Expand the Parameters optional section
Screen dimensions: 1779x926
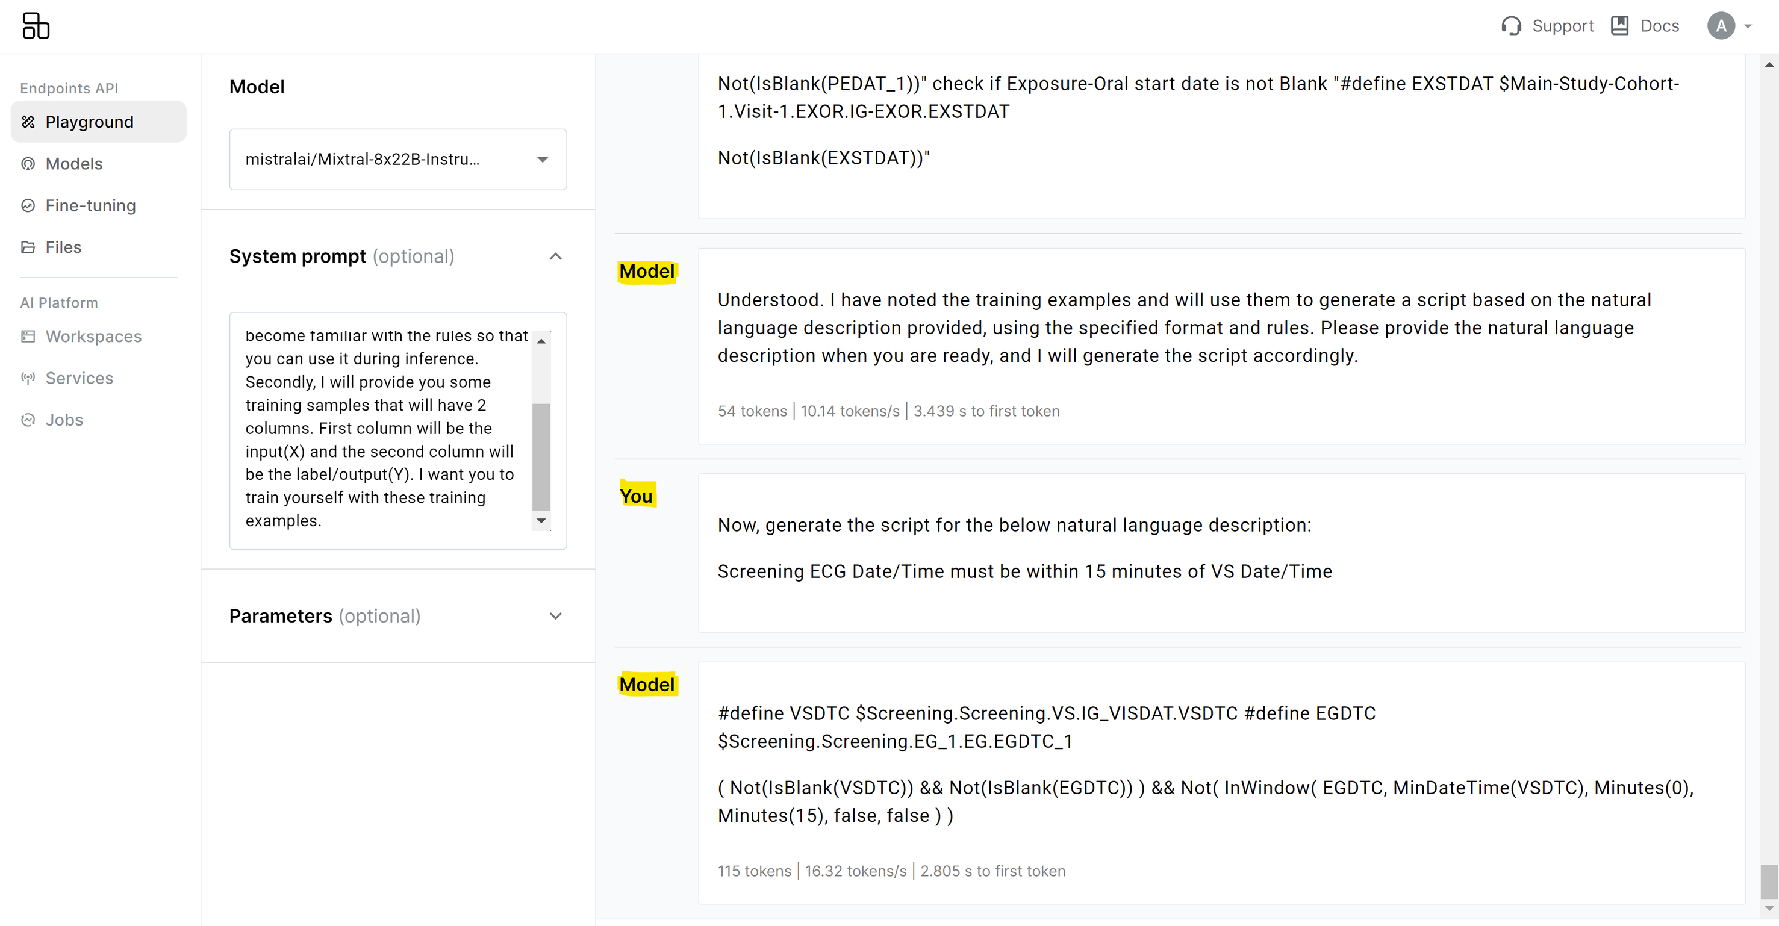point(555,616)
